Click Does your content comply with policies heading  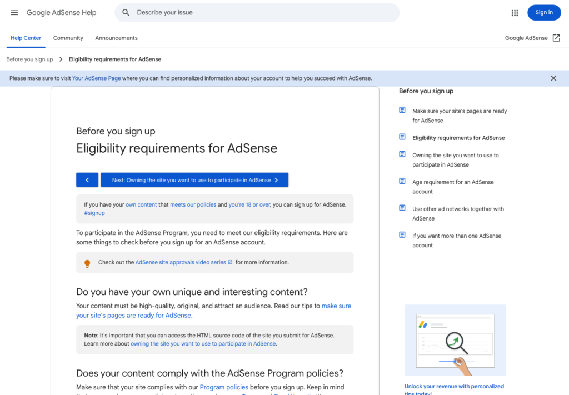209,373
